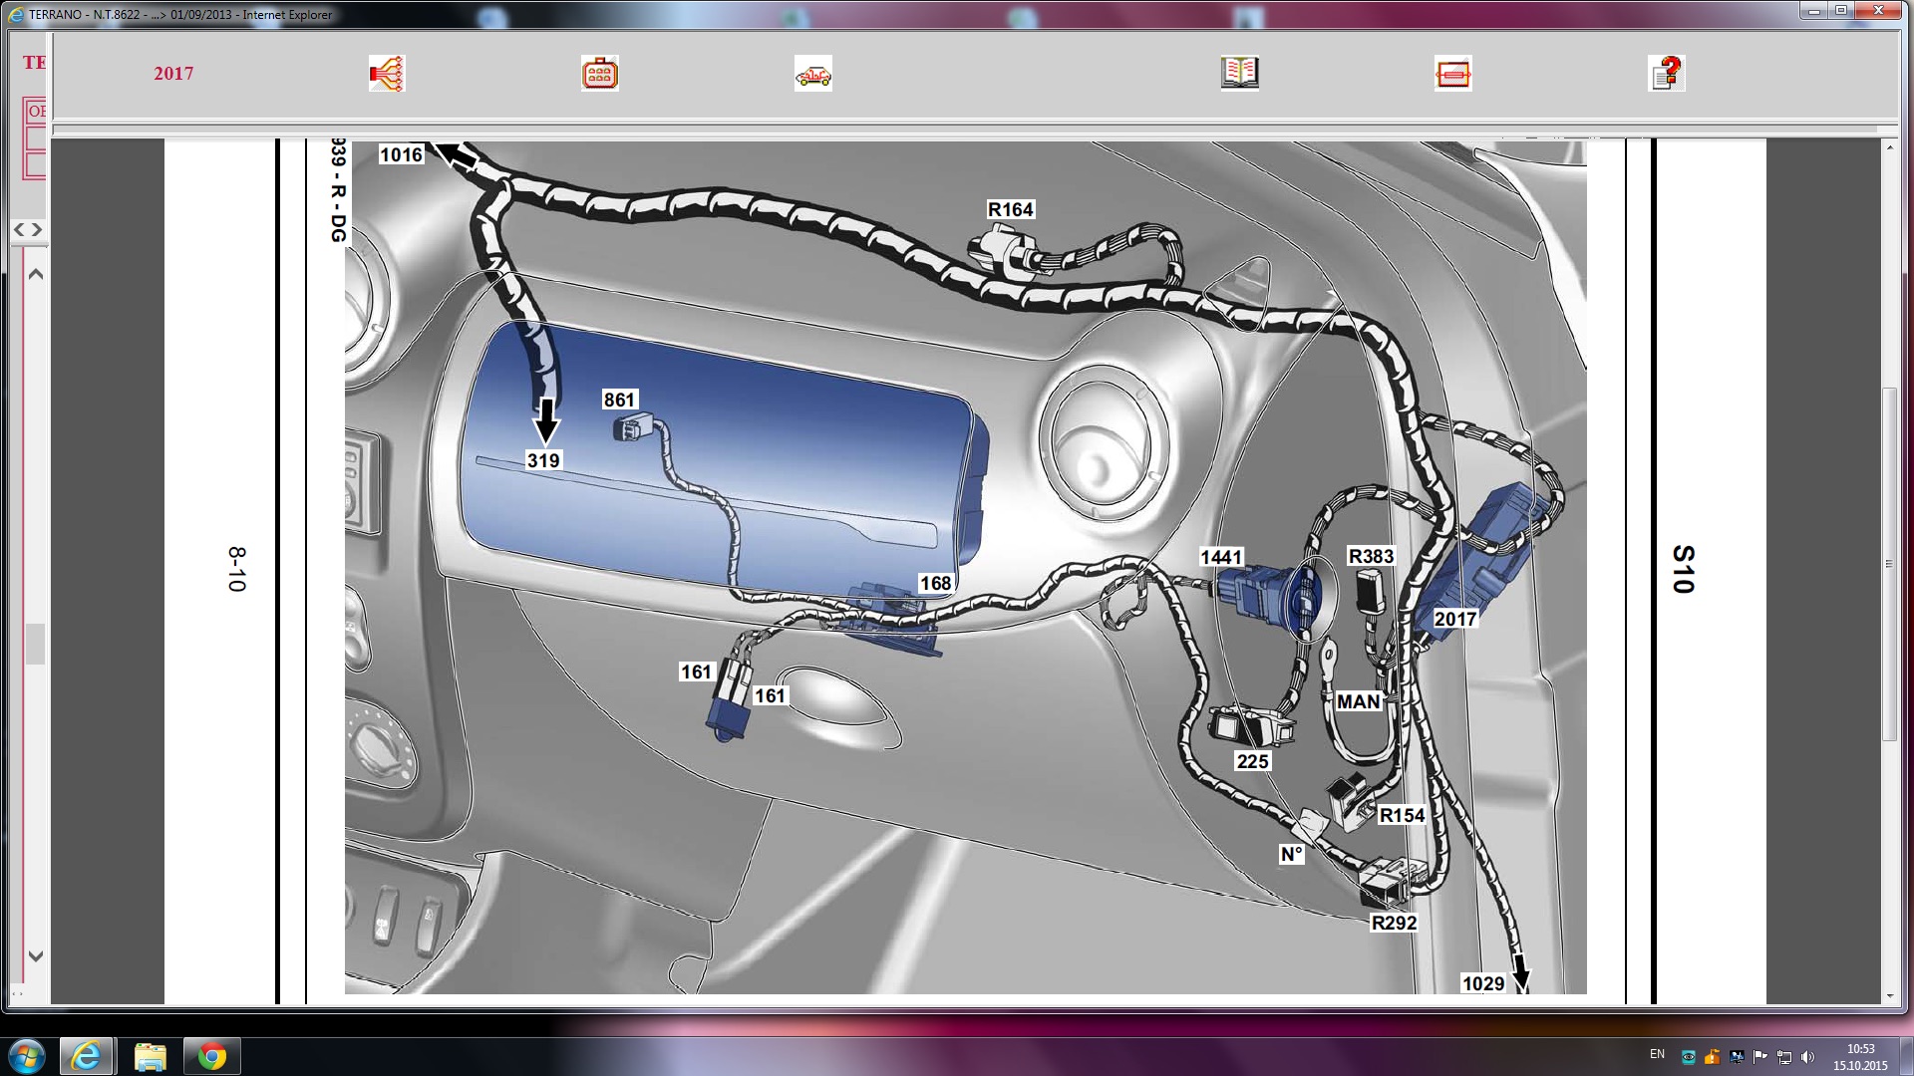Screen dimensions: 1914x1076
Task: Click connector label 2017 in diagram
Action: 1455,619
